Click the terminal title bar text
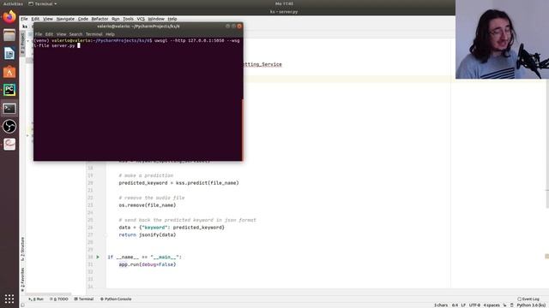This screenshot has width=549, height=308. [138, 27]
